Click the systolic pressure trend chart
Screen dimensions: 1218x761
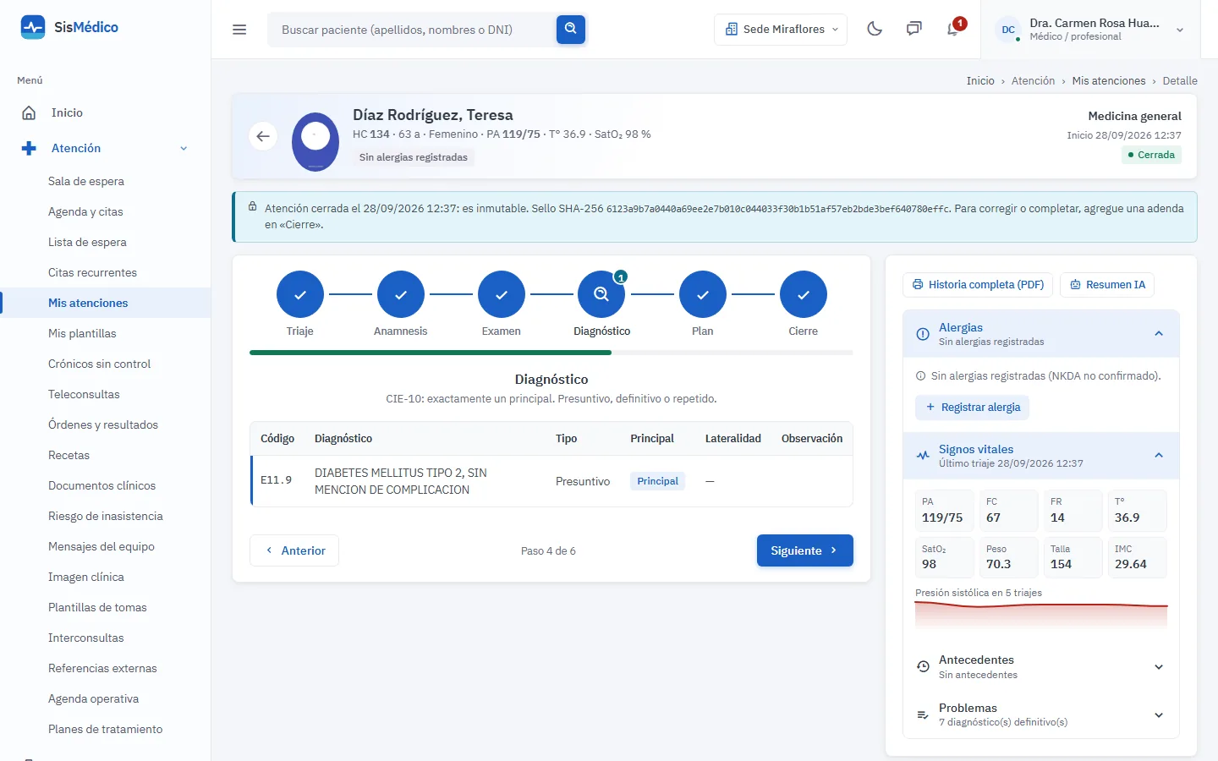click(x=1041, y=614)
